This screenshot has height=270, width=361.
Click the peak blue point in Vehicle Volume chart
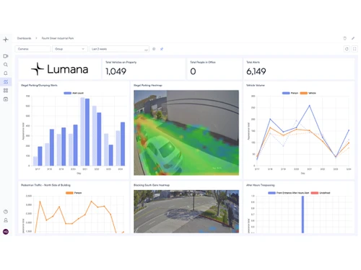coord(310,106)
